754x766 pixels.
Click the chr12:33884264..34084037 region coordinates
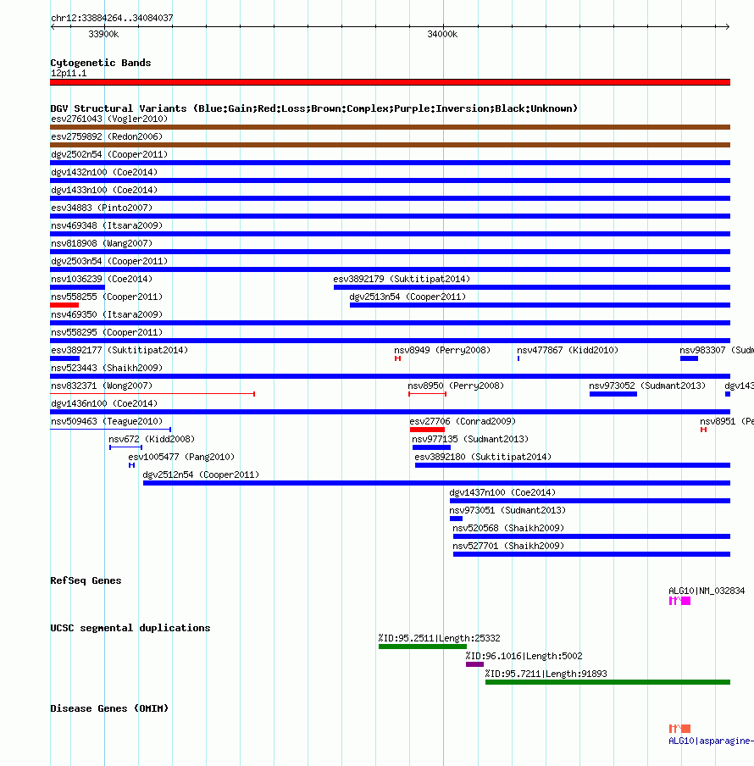tap(112, 18)
